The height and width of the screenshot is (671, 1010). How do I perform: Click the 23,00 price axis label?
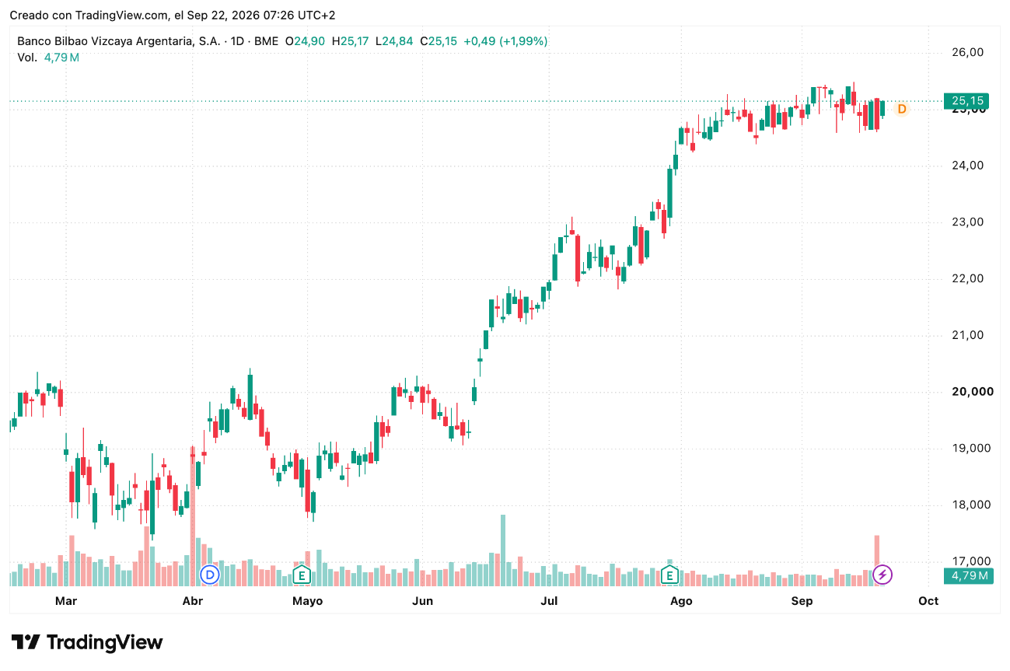[968, 222]
